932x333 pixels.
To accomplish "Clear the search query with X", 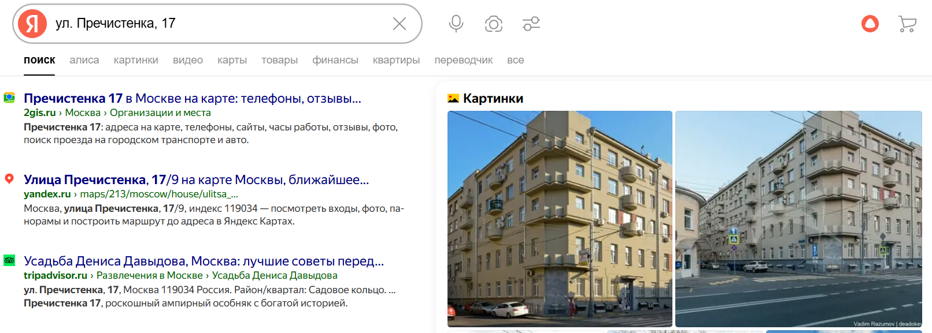I will [400, 24].
